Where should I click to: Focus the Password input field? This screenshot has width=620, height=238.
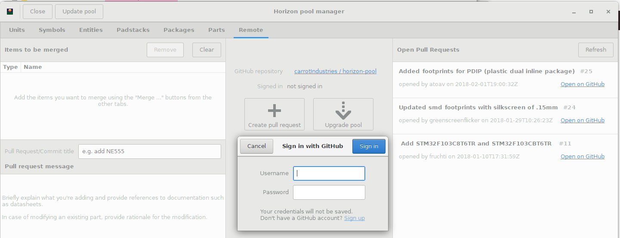pos(329,192)
